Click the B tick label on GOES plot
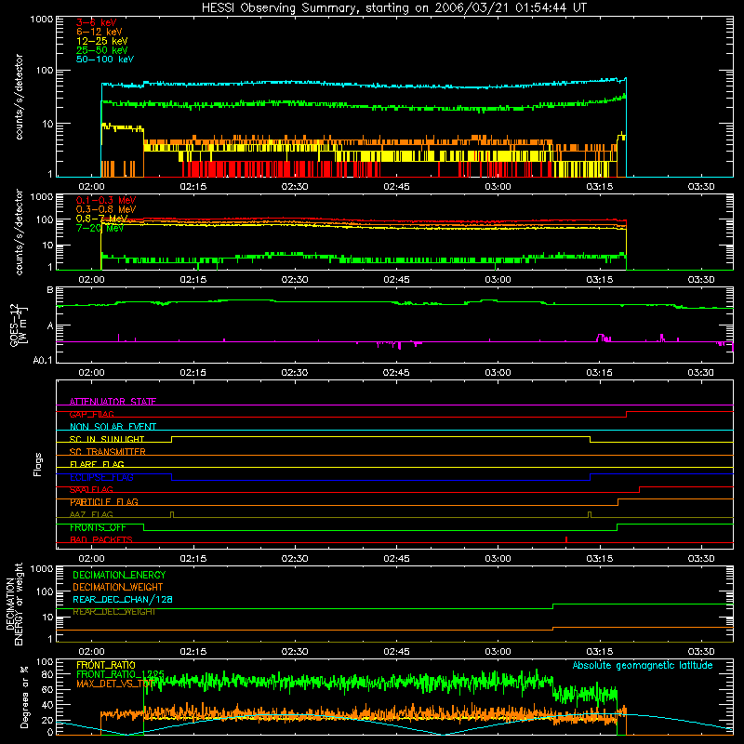This screenshot has height=744, width=744. point(50,290)
